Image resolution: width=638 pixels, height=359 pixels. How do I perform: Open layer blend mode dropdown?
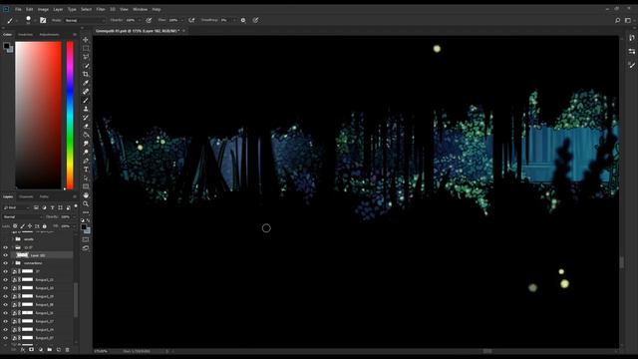click(22, 217)
